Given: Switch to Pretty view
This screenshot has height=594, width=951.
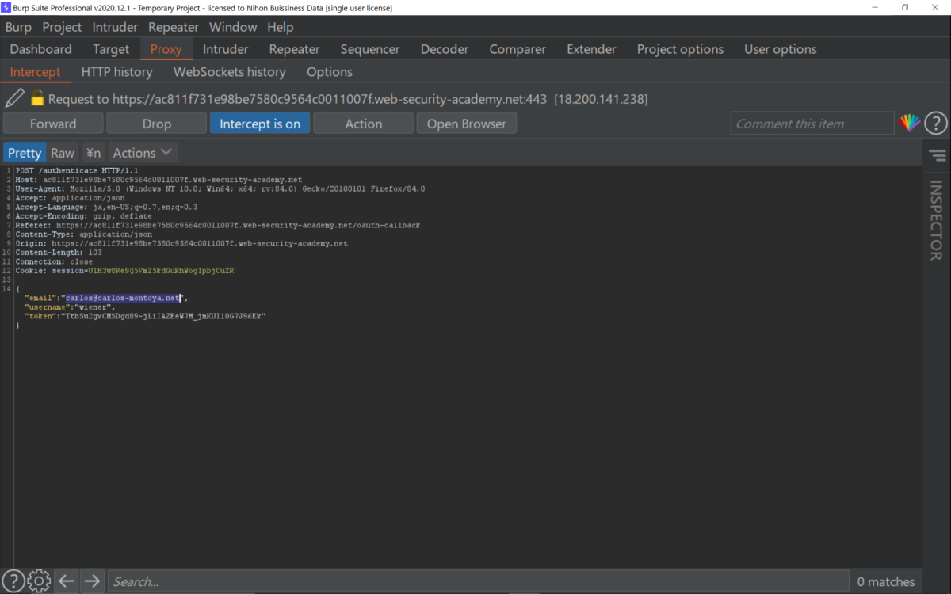Looking at the screenshot, I should coord(25,153).
